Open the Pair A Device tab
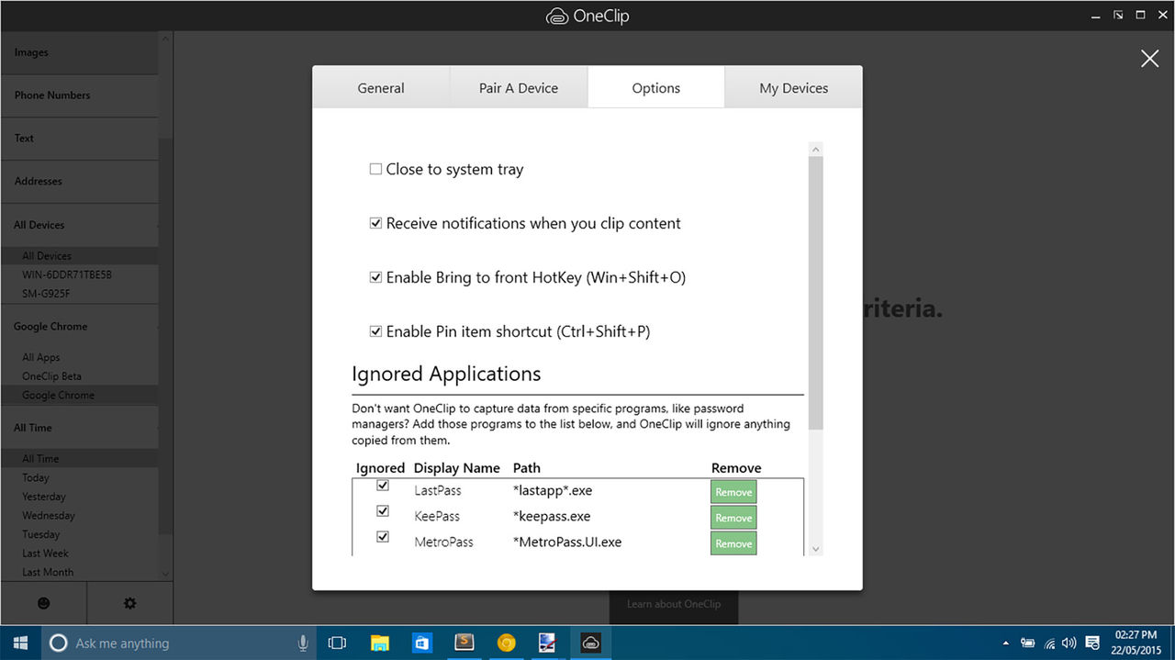This screenshot has width=1175, height=660. (x=519, y=88)
